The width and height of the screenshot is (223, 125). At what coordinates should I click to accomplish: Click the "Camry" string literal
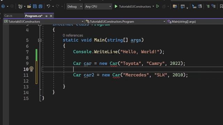pyautogui.click(x=155, y=63)
